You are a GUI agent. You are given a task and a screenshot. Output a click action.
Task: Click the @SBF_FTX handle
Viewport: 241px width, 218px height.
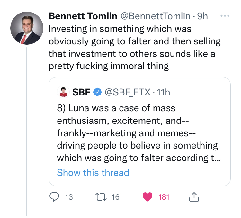128,92
